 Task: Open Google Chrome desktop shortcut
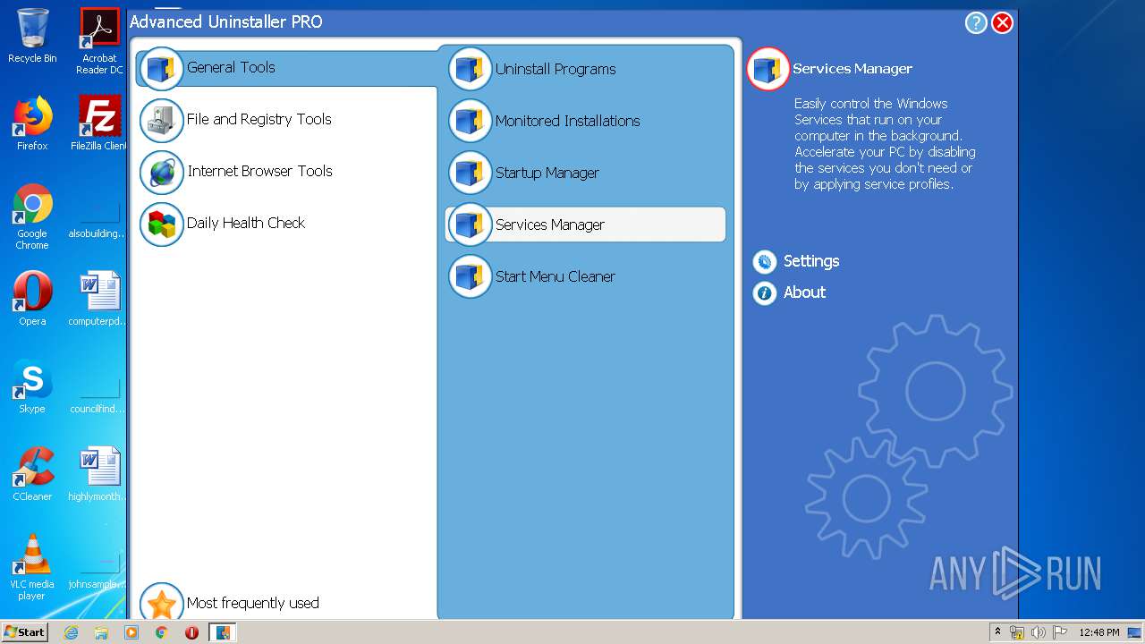(x=32, y=217)
